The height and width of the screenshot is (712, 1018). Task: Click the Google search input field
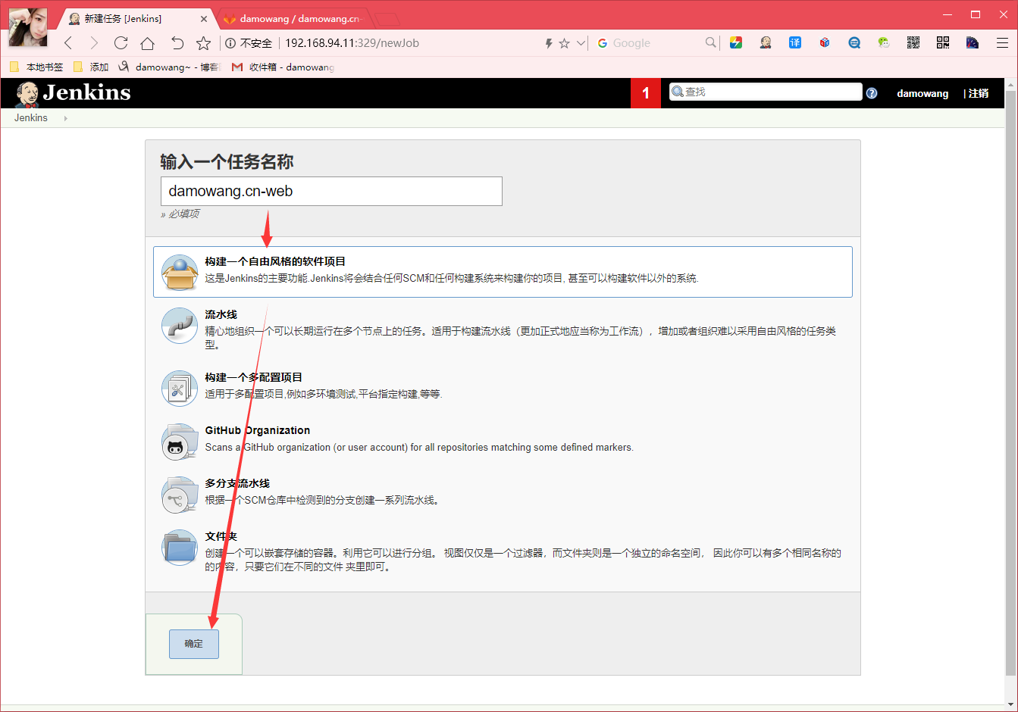656,43
